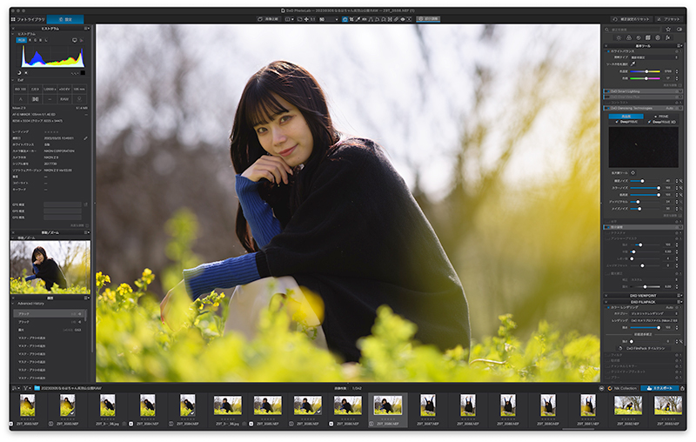Activate the denoising loupe position tool
The height and width of the screenshot is (442, 696).
click(633, 172)
